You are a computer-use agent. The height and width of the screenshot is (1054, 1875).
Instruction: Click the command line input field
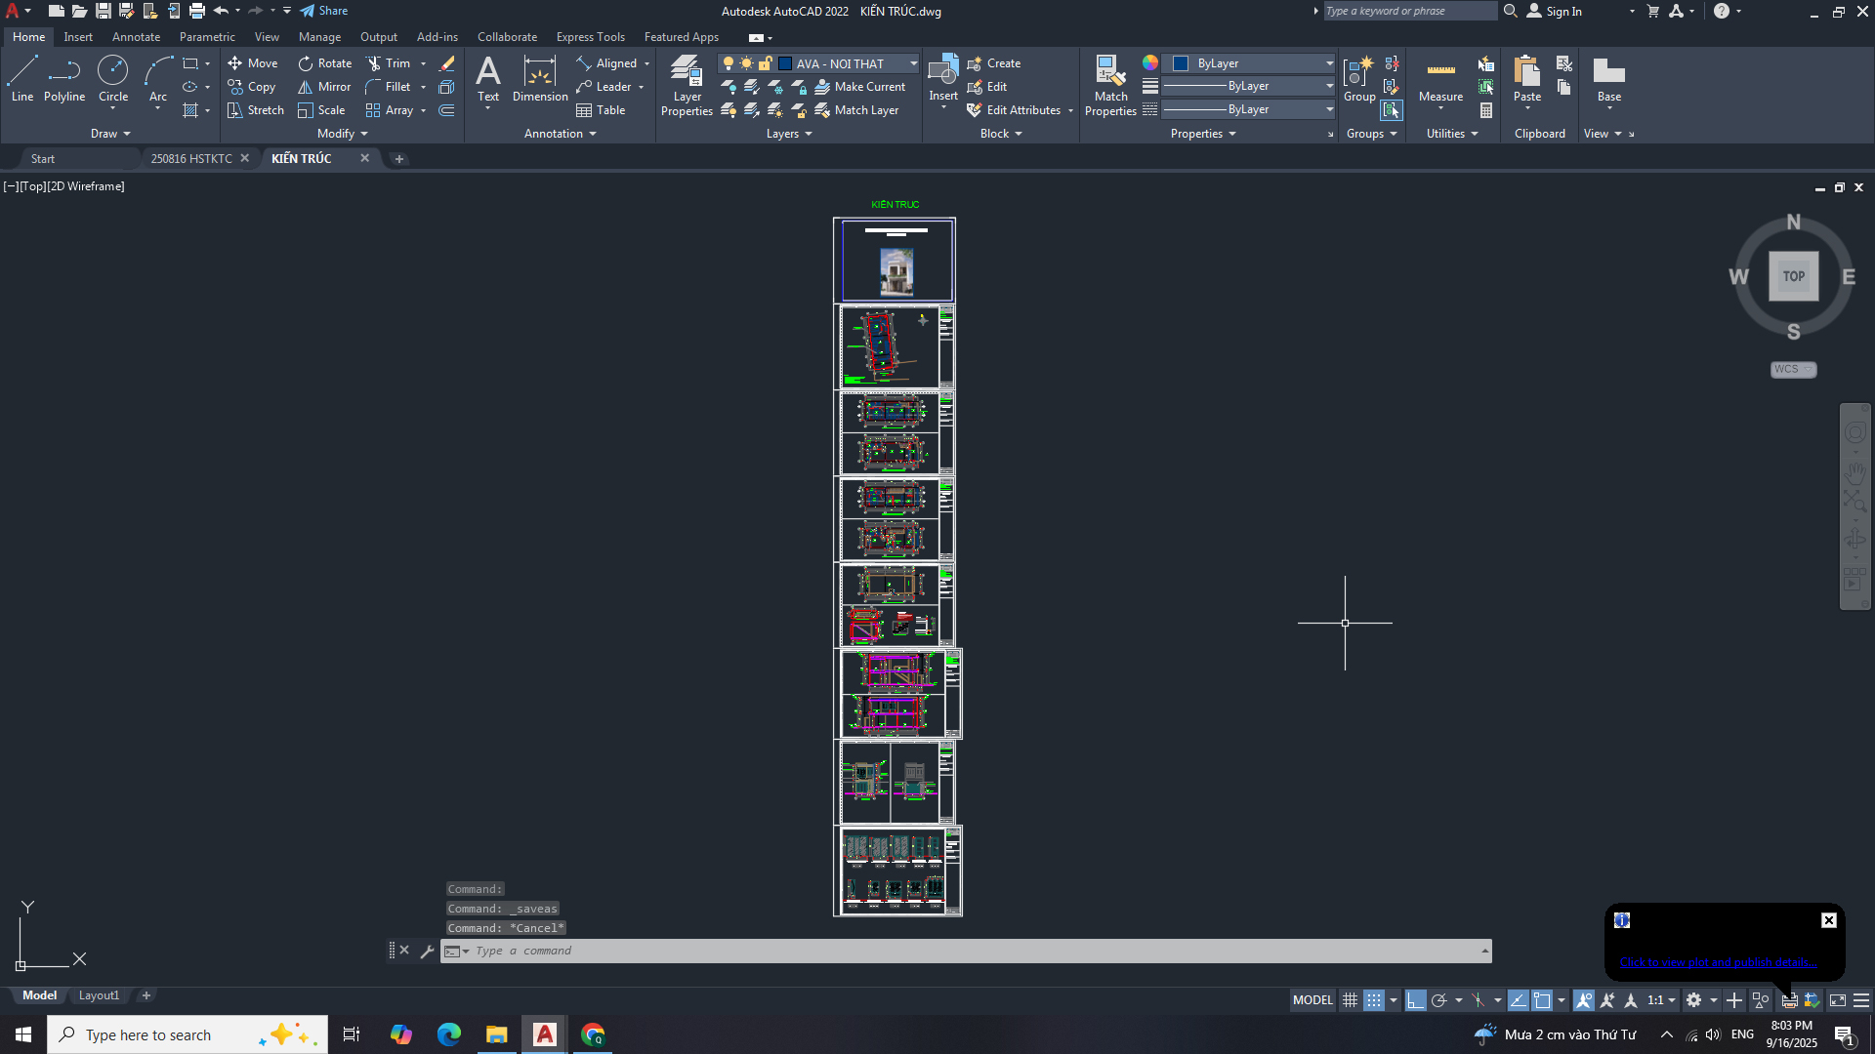click(x=967, y=951)
